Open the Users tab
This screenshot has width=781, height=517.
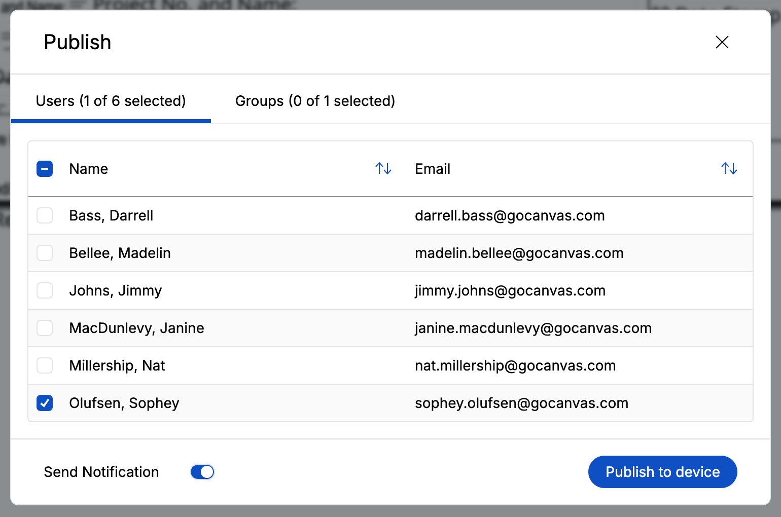(111, 101)
